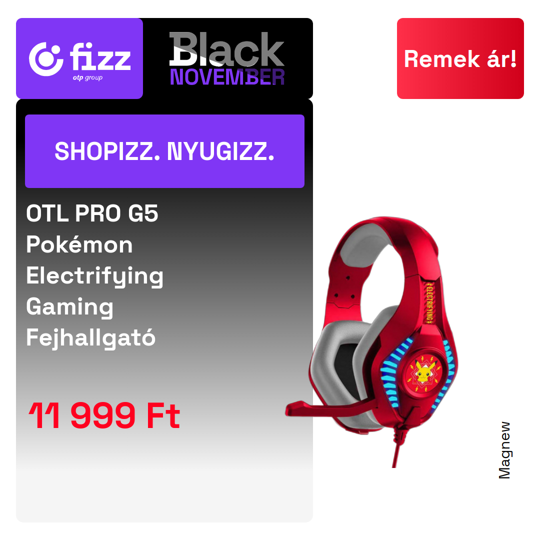
Task: Click the ELECTRIFYING label on the headband
Action: coord(429,302)
